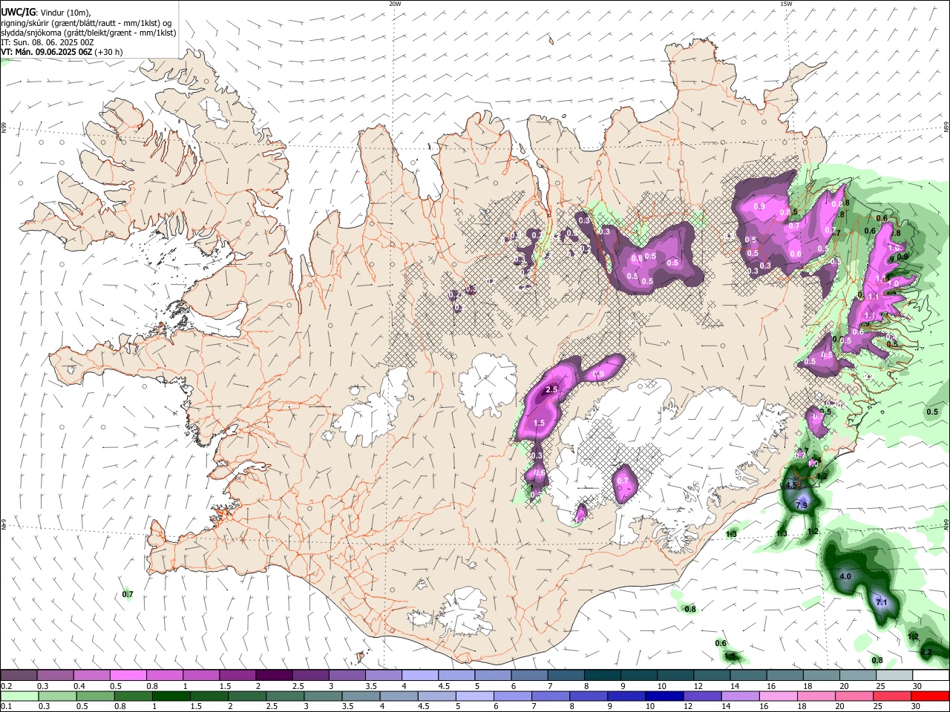Click the '4.0' rain value offshore southeast
This screenshot has height=712, width=950.
(845, 576)
